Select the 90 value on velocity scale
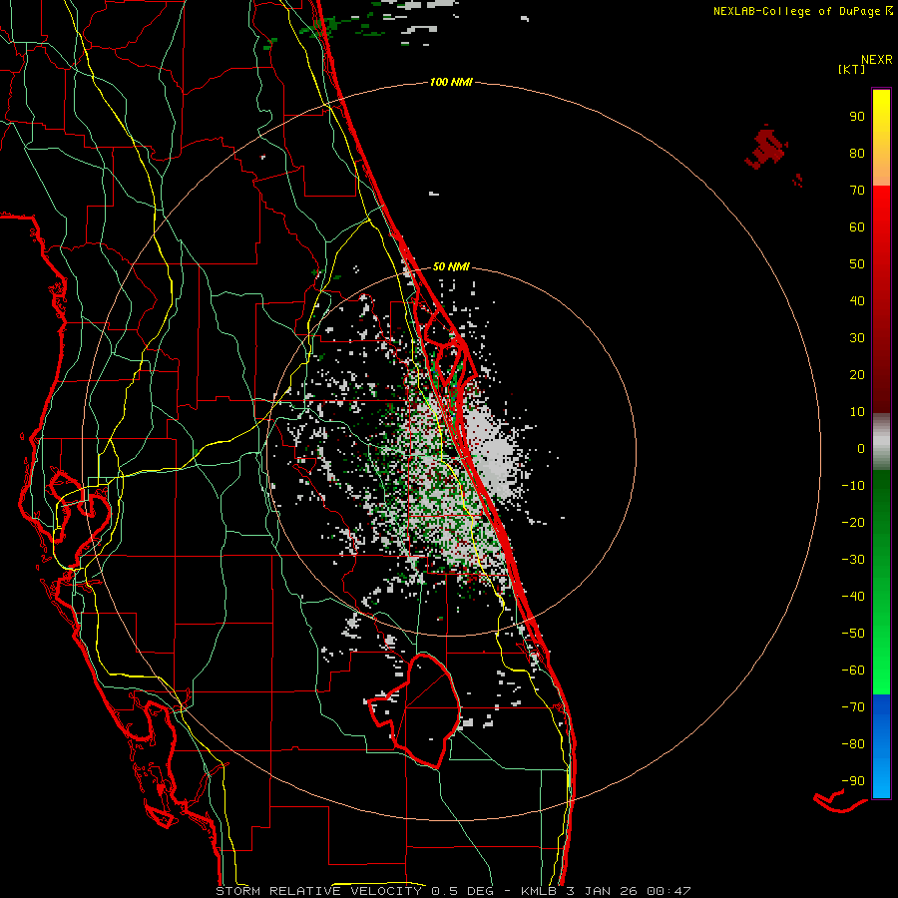Screen dimensions: 898x898 pyautogui.click(x=857, y=117)
